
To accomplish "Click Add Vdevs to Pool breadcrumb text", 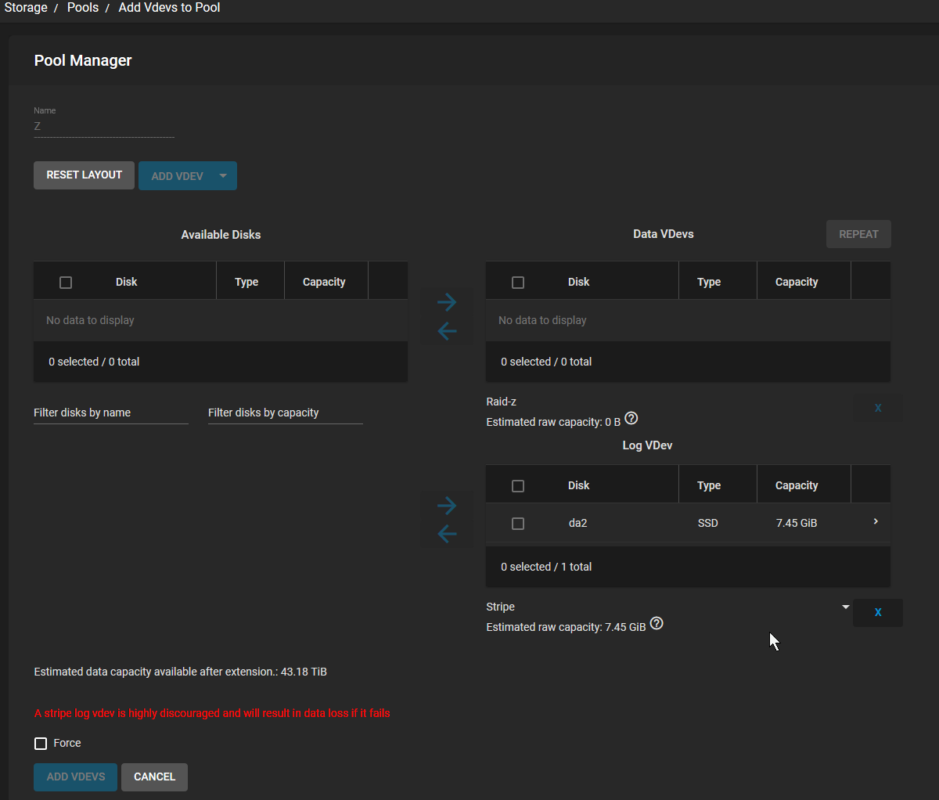I will click(x=169, y=8).
